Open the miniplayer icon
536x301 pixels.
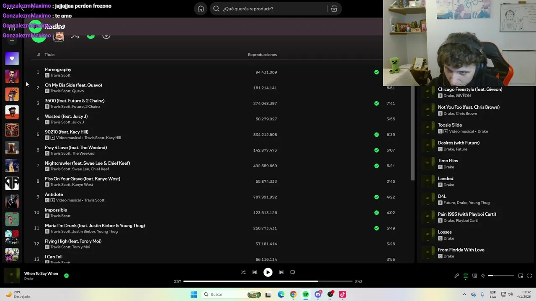[521, 276]
